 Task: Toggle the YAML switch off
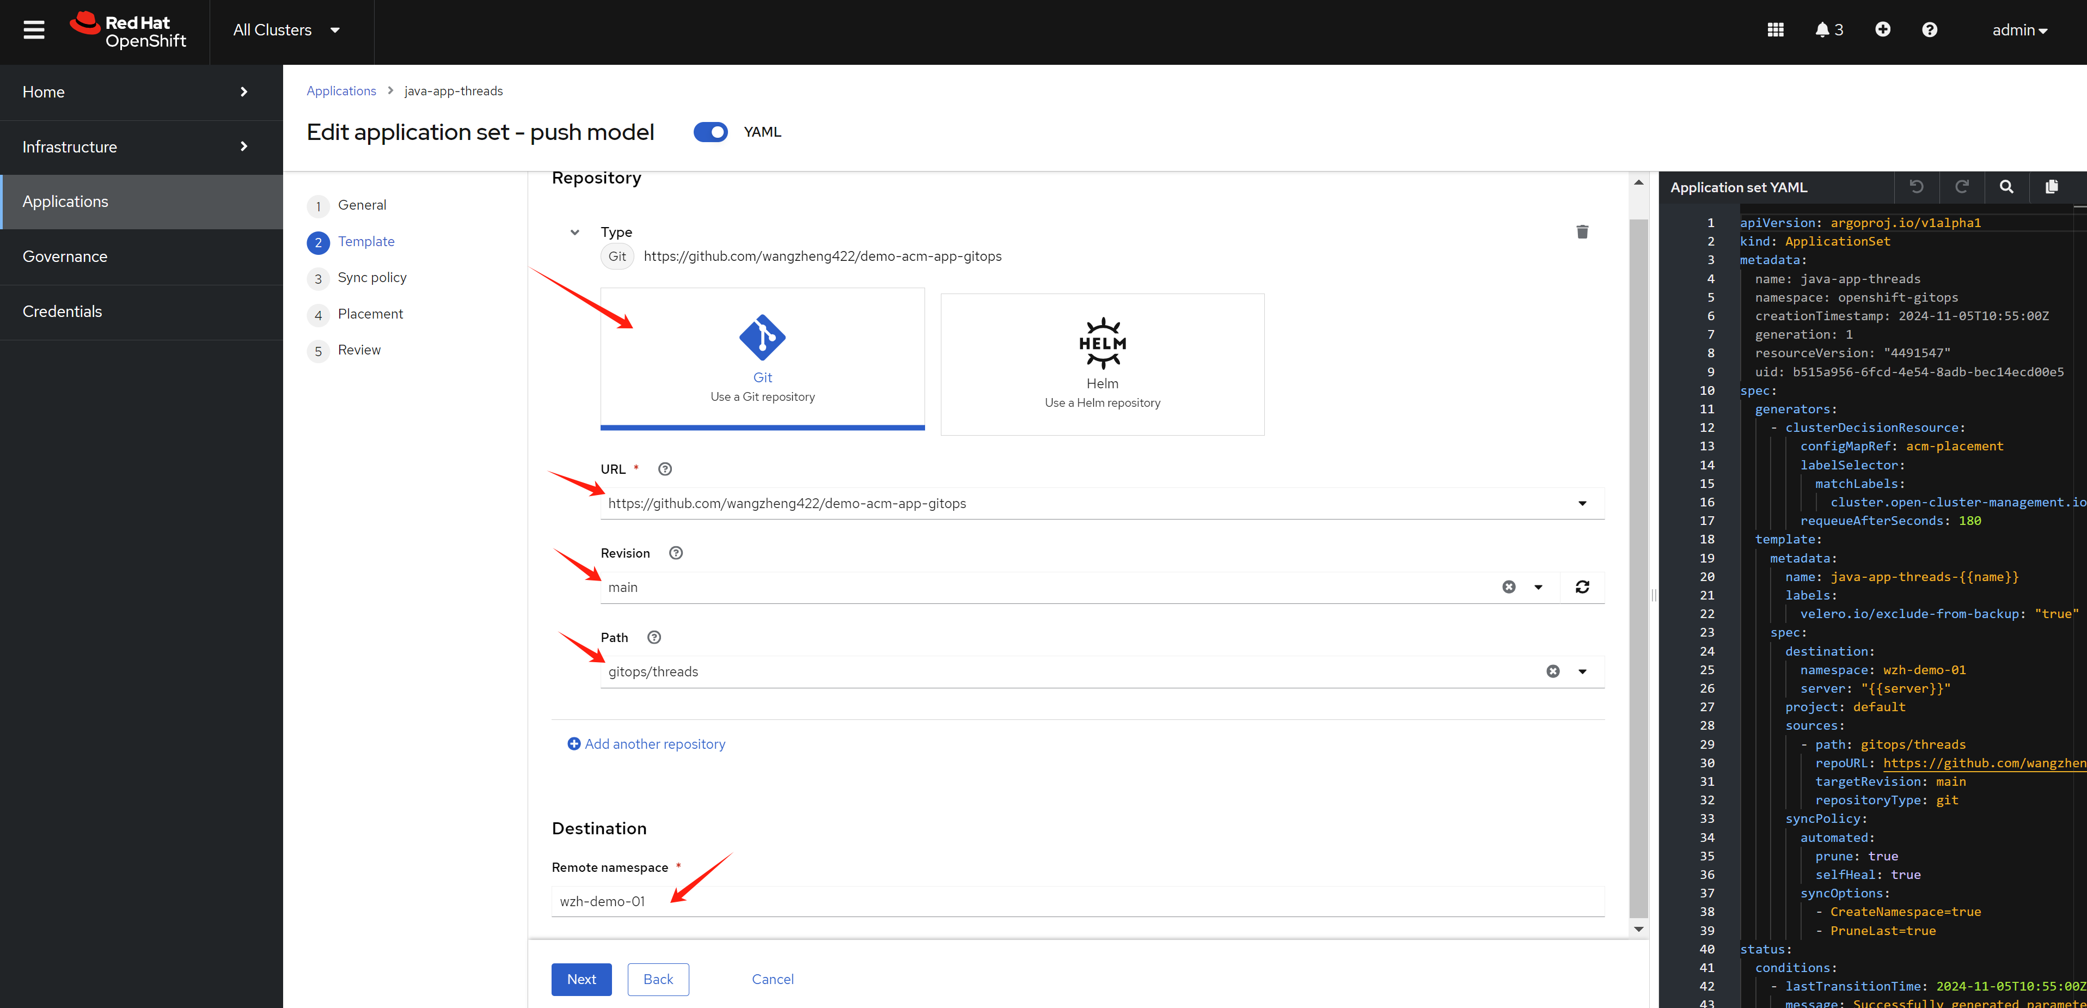point(711,132)
